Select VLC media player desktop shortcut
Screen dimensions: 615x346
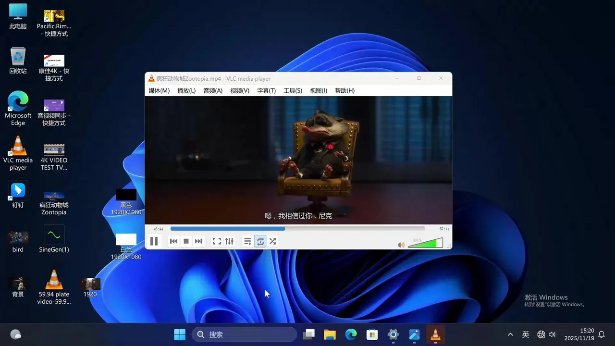18,153
